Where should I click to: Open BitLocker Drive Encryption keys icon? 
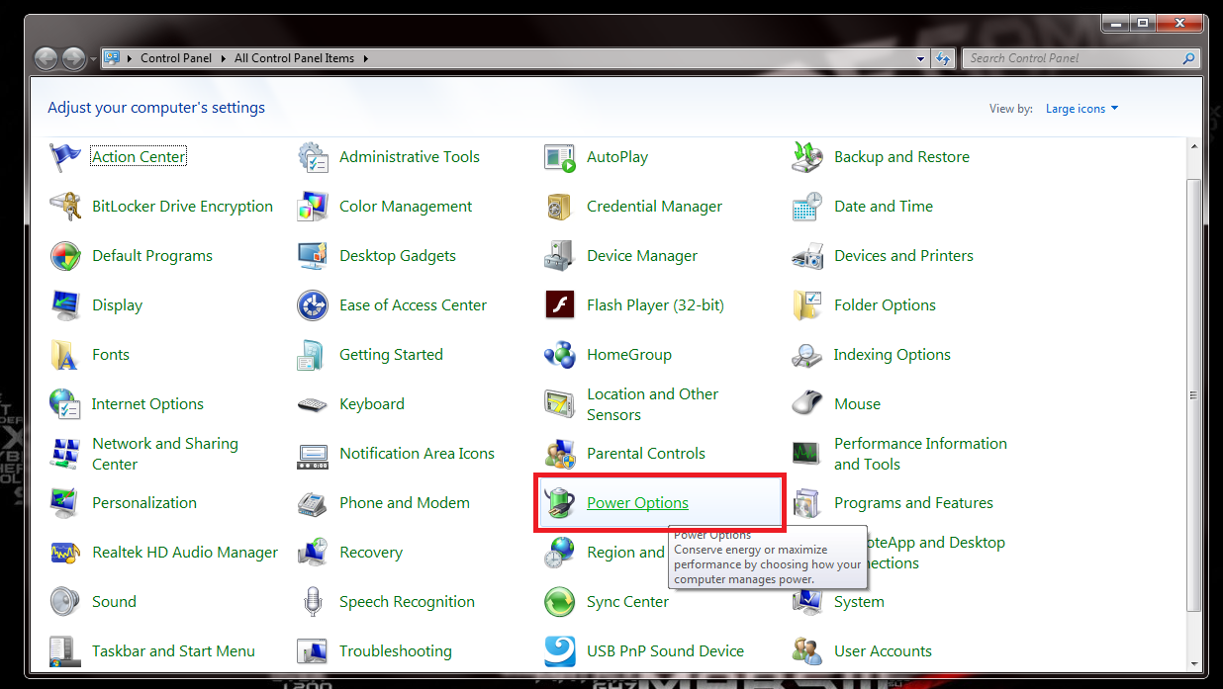(x=65, y=207)
